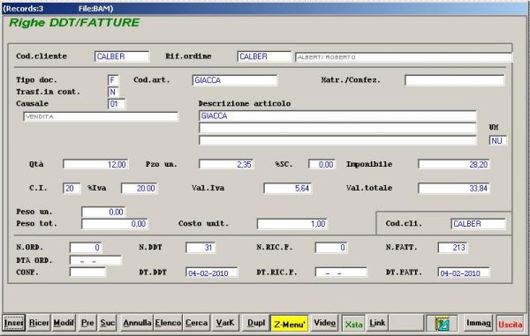
Task: Click the Records:3 title bar text
Action: click(x=23, y=9)
